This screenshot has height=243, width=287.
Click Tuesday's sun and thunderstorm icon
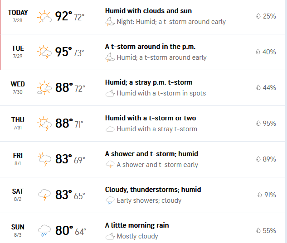tap(44, 52)
